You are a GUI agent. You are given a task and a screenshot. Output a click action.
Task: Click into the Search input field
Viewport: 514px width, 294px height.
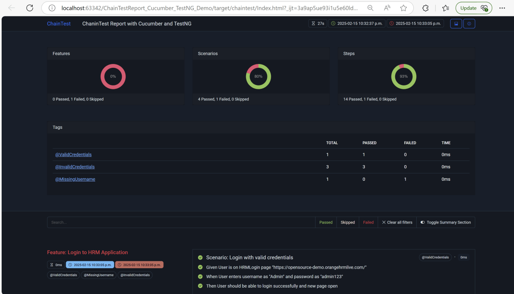click(x=181, y=222)
